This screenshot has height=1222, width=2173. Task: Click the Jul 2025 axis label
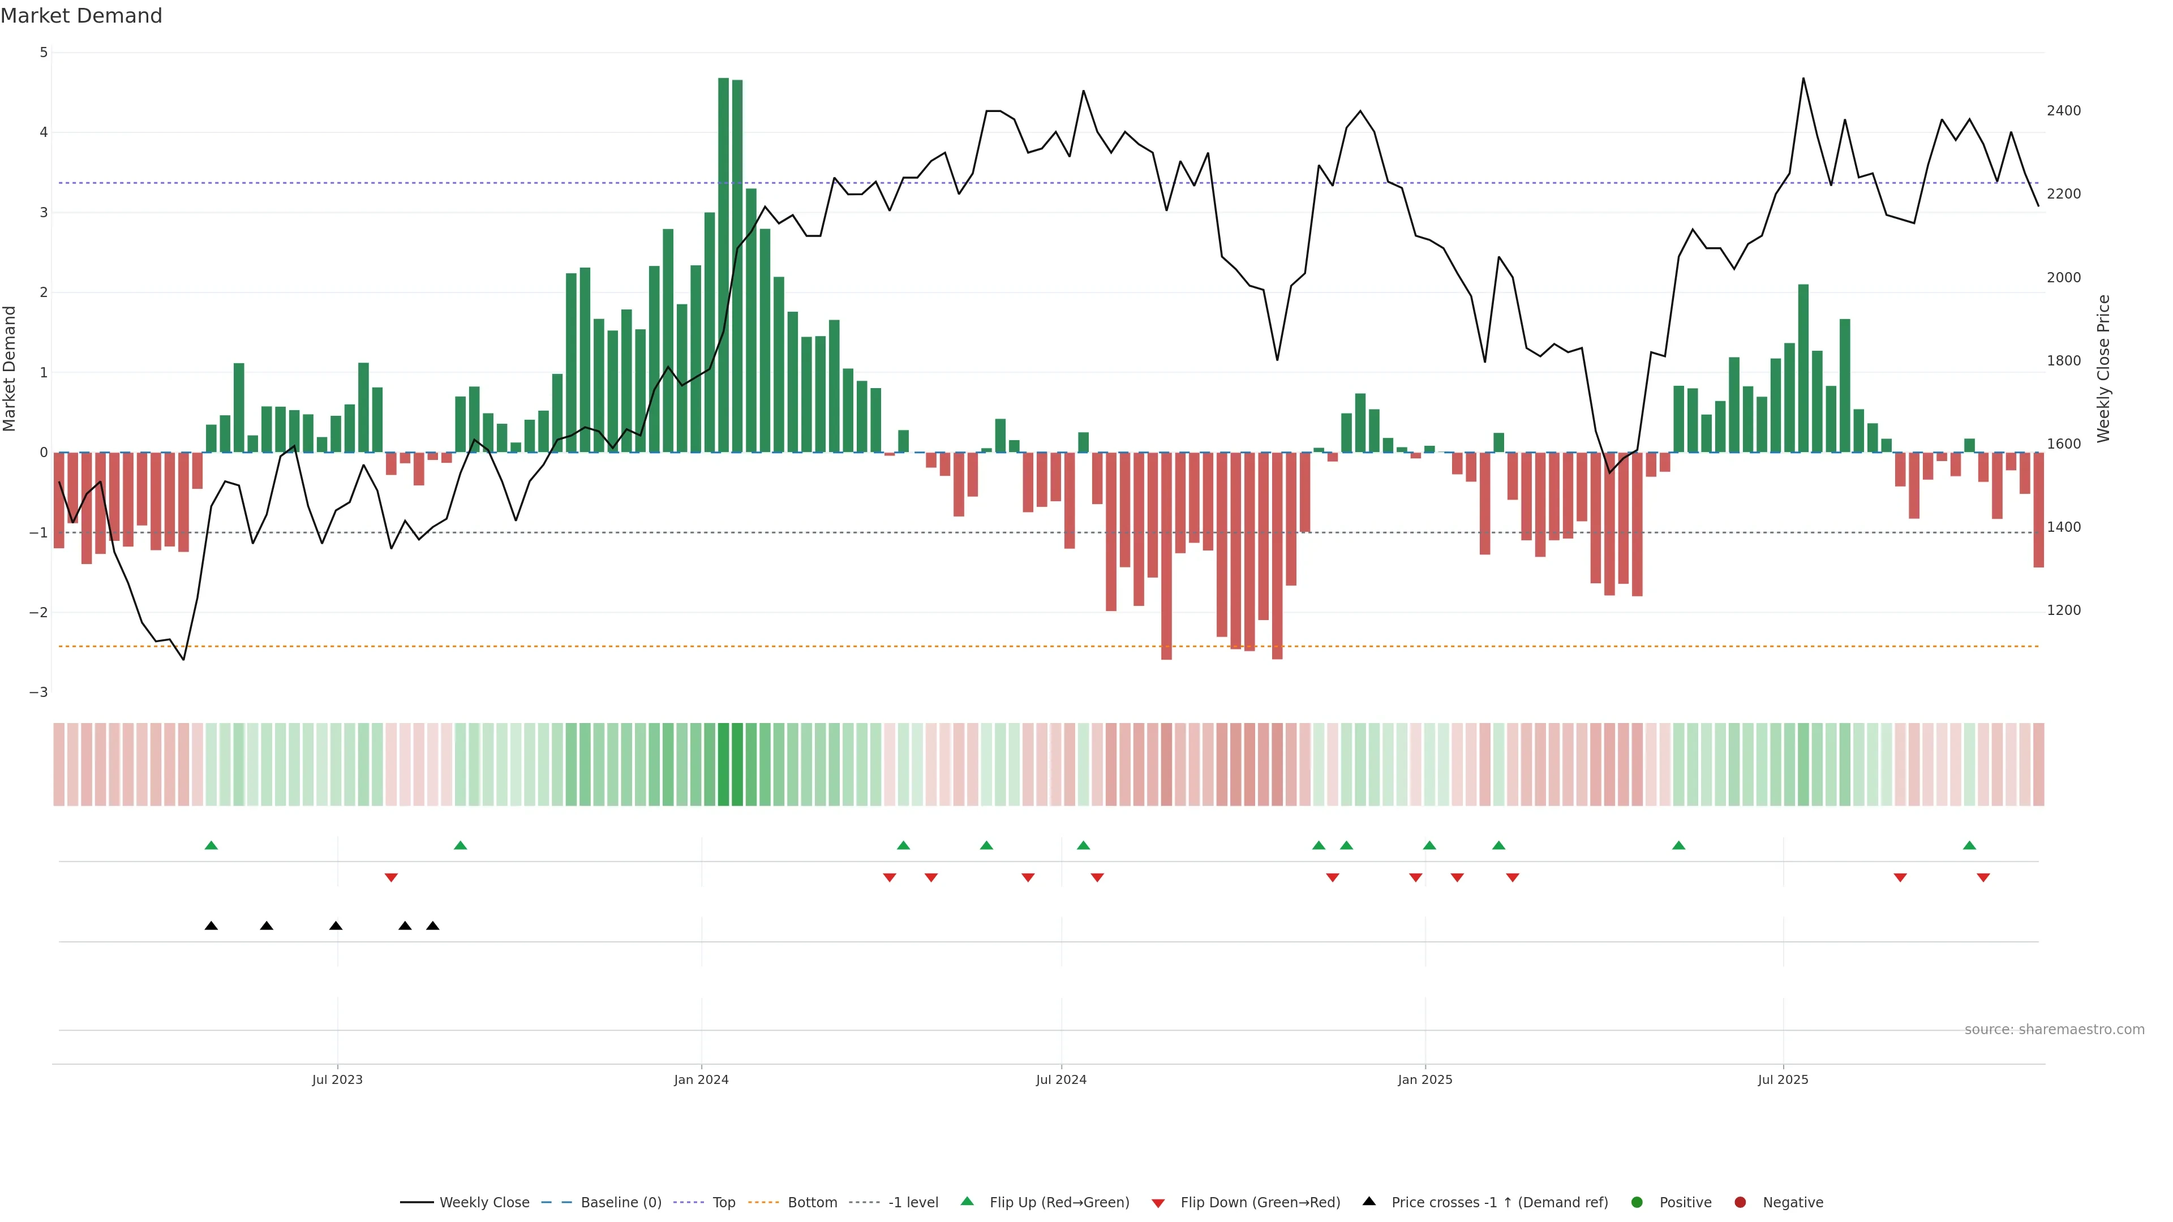point(1783,1081)
